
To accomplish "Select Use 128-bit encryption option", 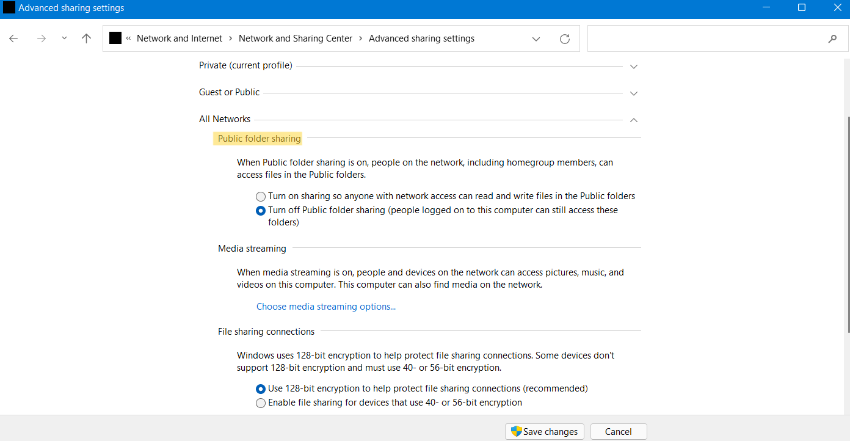I will 261,389.
